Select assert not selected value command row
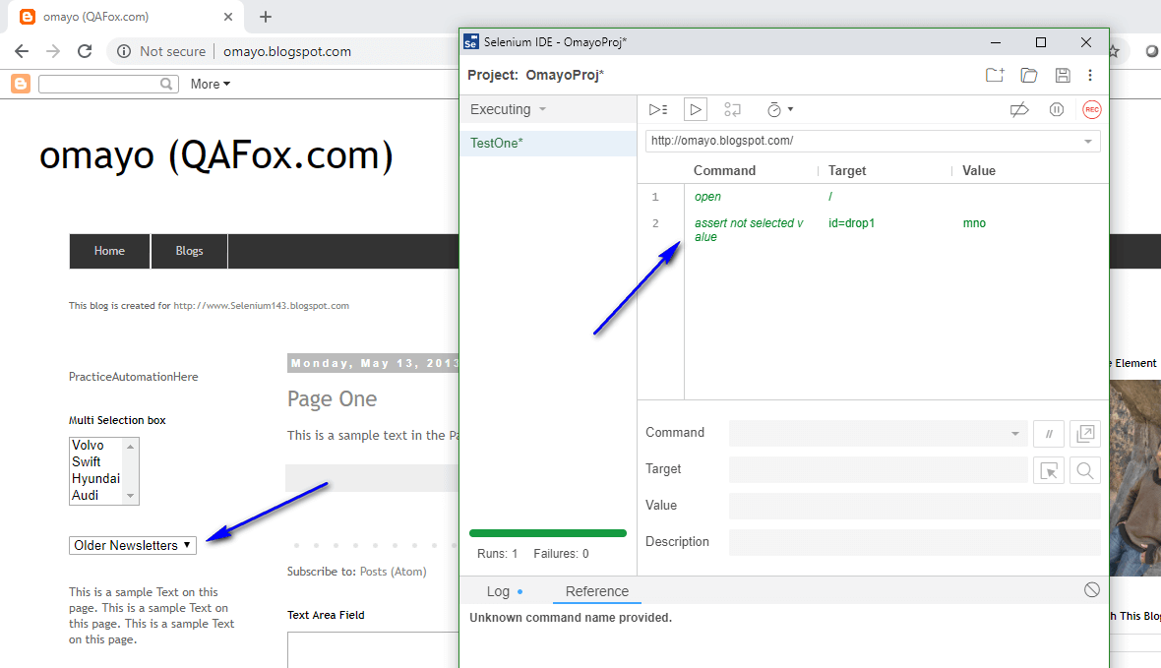This screenshot has height=668, width=1161. pos(874,229)
